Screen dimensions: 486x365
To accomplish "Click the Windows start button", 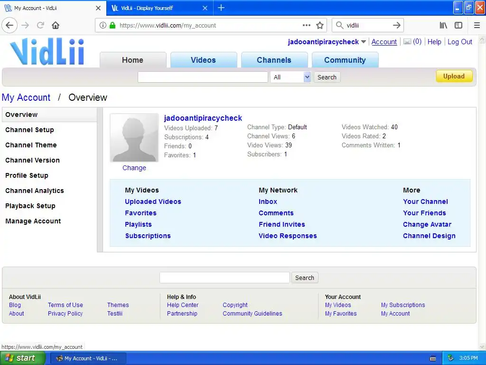I will click(x=23, y=358).
